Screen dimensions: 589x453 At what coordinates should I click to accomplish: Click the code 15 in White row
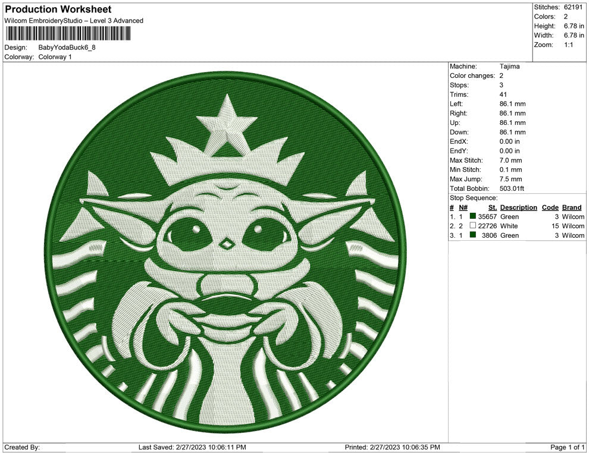coord(555,226)
